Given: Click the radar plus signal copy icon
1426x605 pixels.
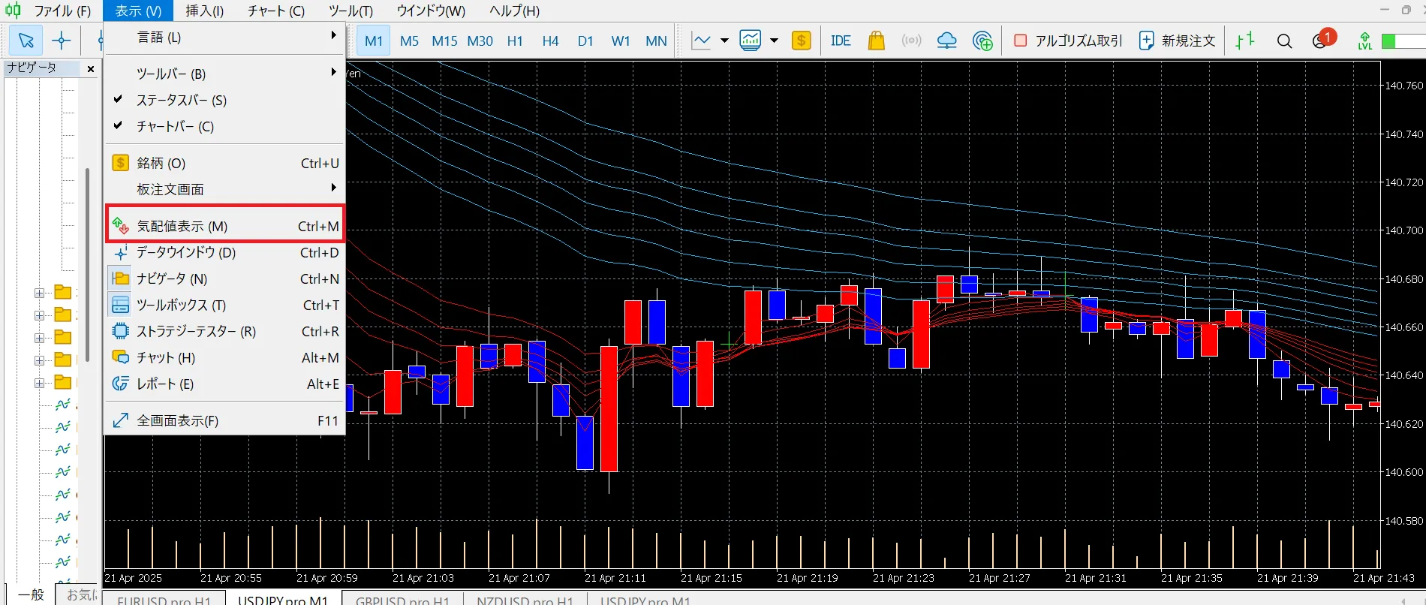Looking at the screenshot, I should [x=982, y=41].
